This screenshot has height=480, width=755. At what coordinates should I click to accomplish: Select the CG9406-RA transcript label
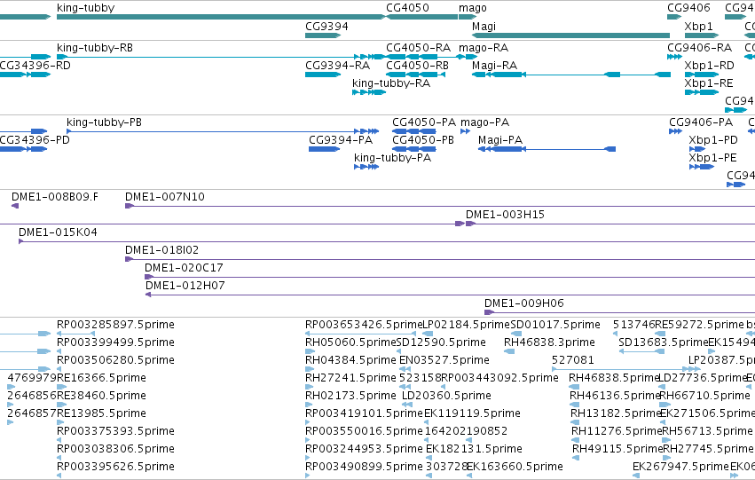click(700, 48)
